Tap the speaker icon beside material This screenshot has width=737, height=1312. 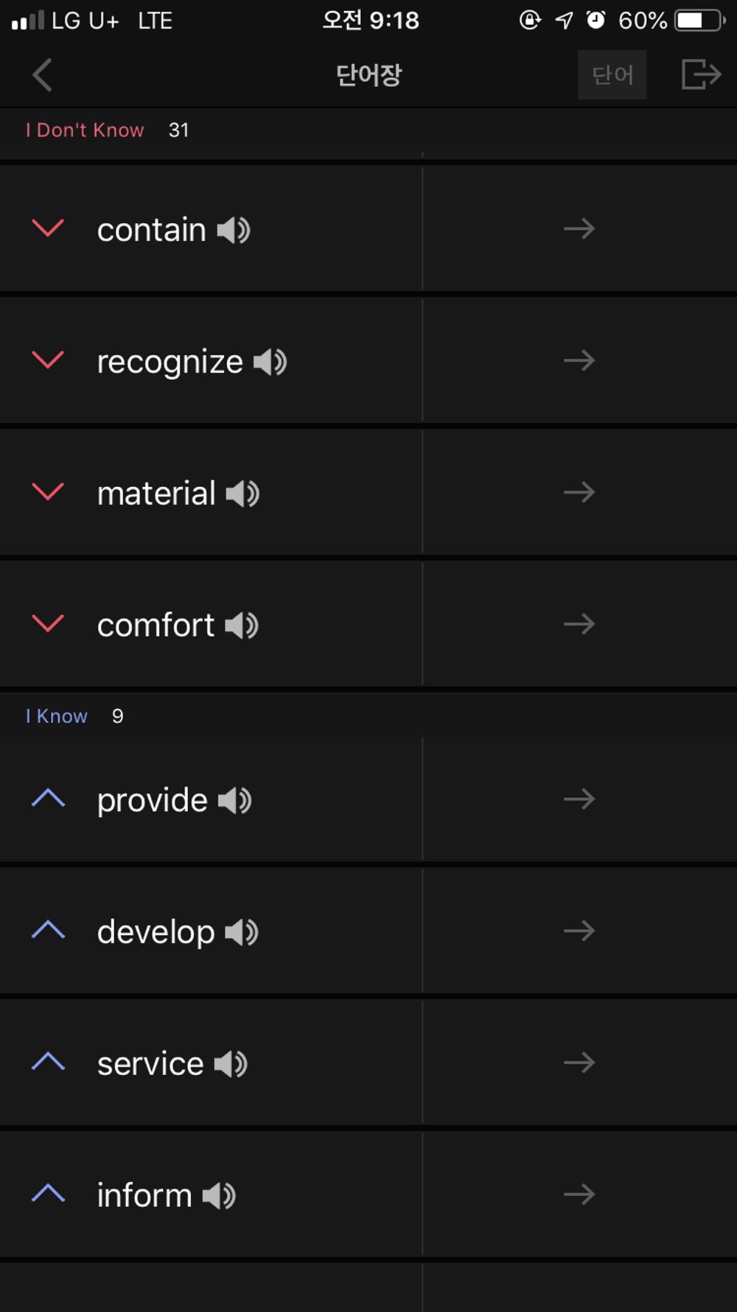click(x=242, y=494)
